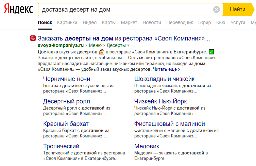Click the Найти search button
The image size is (256, 166).
click(238, 10)
